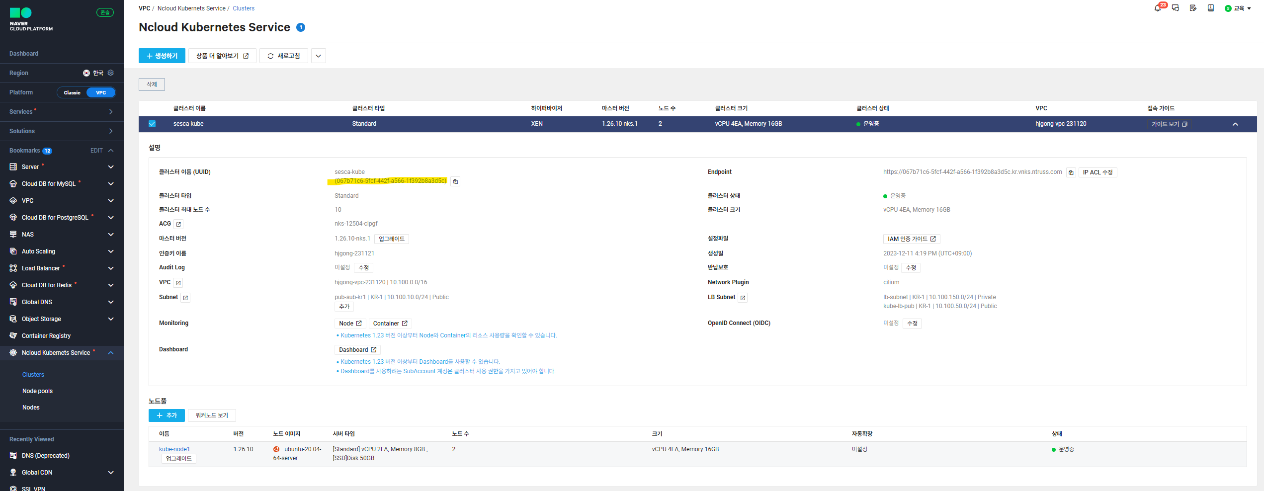Screen dimensions: 1264x491
Task: Switch Platform from VPC to Classic
Action: point(72,92)
